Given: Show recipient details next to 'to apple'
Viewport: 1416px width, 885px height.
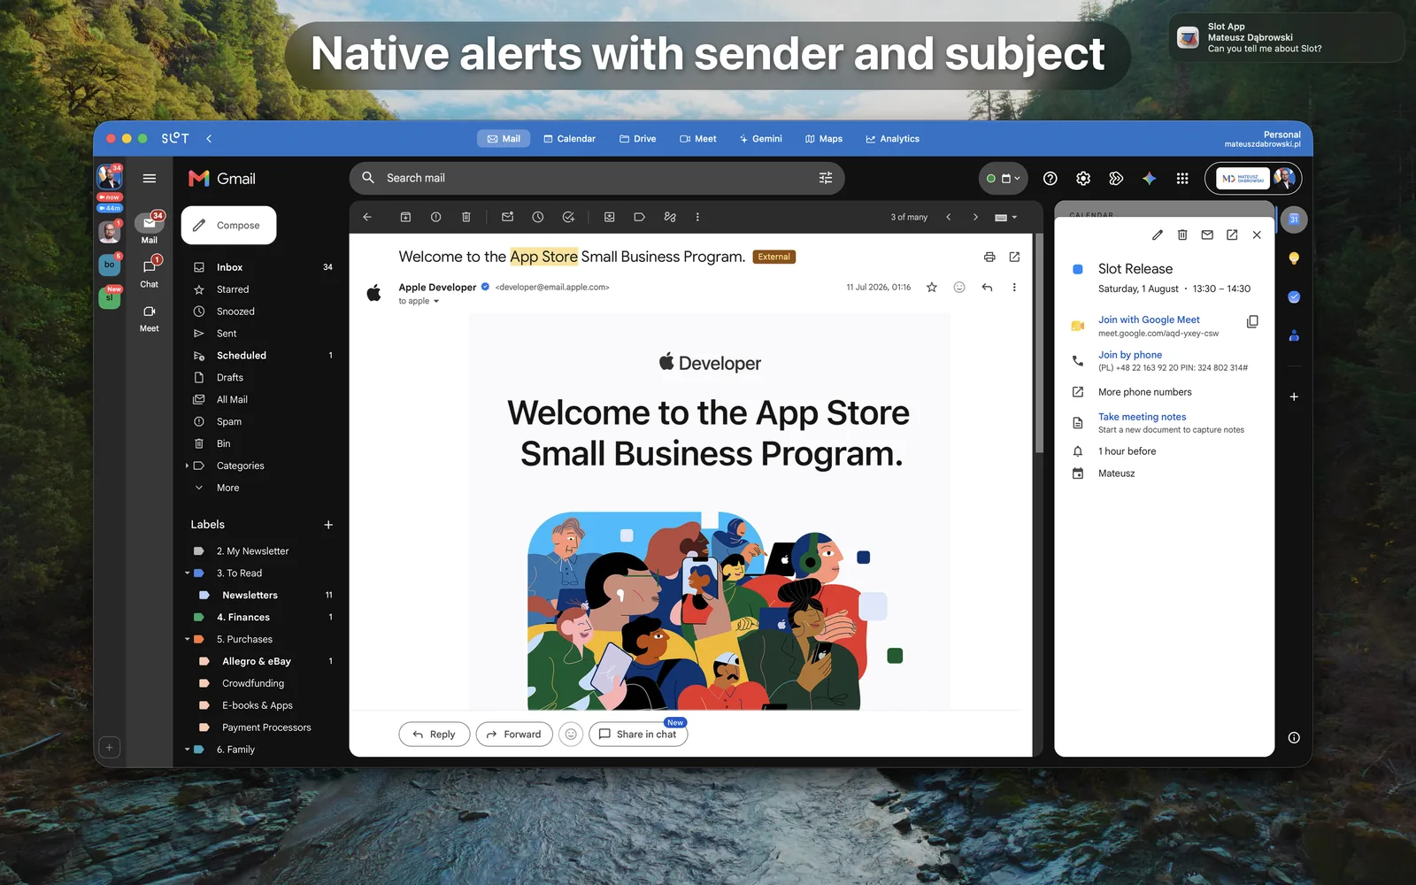Looking at the screenshot, I should point(436,301).
